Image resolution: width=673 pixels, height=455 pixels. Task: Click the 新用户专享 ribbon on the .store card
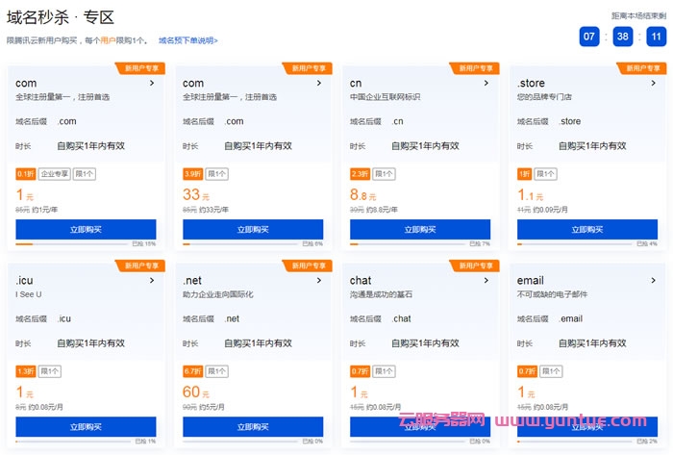645,68
